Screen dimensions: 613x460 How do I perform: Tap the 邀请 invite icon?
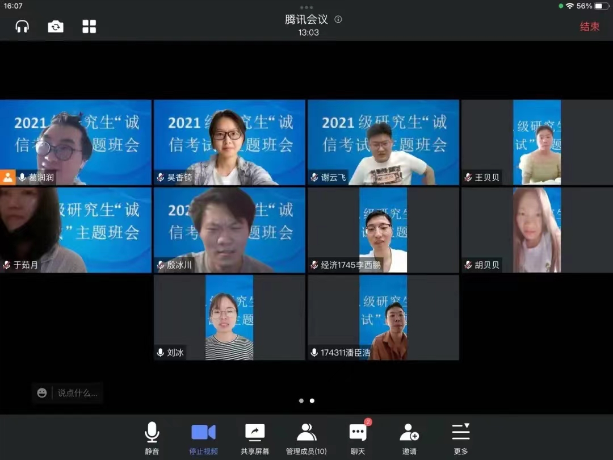coord(409,438)
